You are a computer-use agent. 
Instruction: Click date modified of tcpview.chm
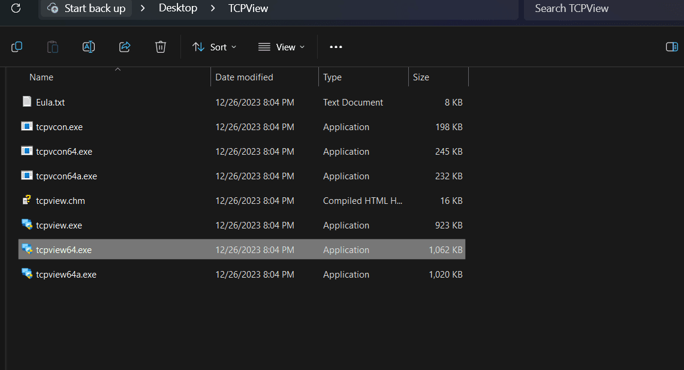255,201
